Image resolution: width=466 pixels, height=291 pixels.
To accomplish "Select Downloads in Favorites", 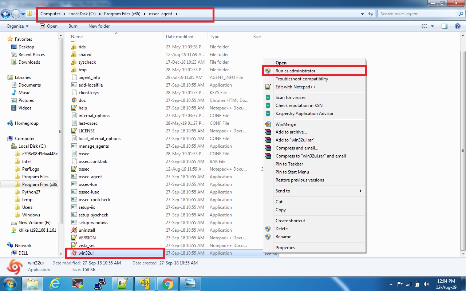I will 29,62.
